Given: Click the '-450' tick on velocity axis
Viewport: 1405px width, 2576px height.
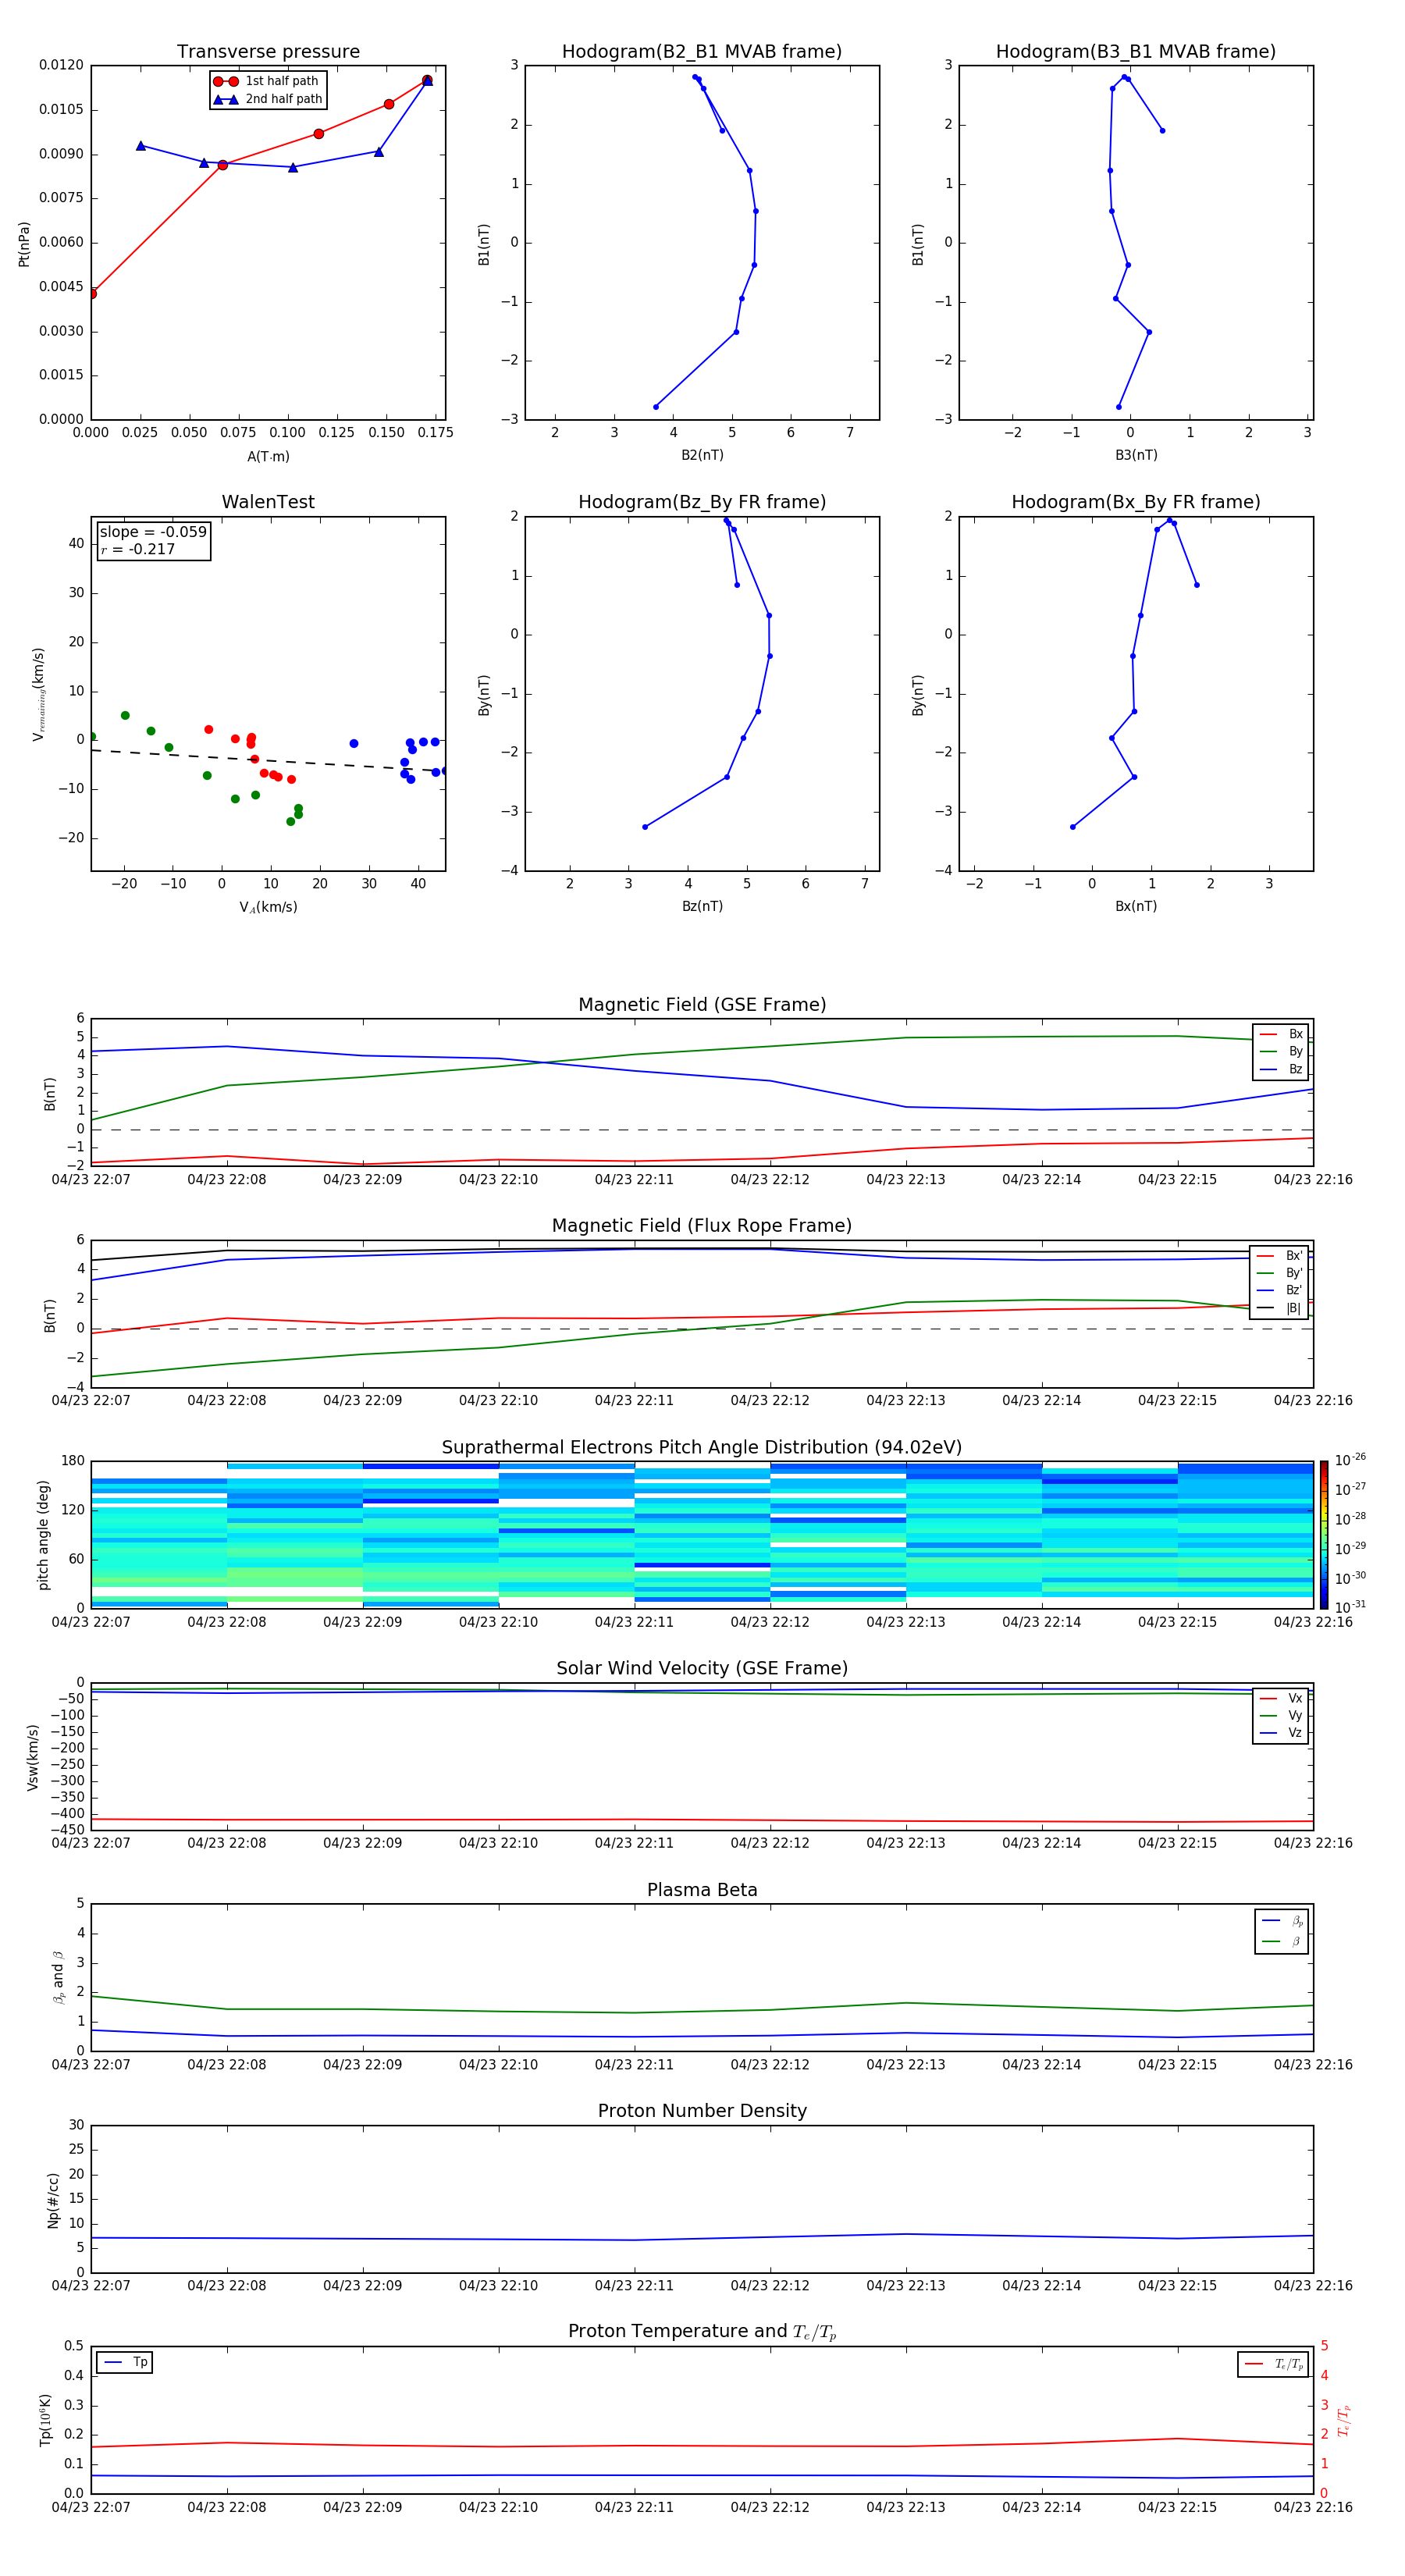Looking at the screenshot, I should pyautogui.click(x=66, y=1830).
